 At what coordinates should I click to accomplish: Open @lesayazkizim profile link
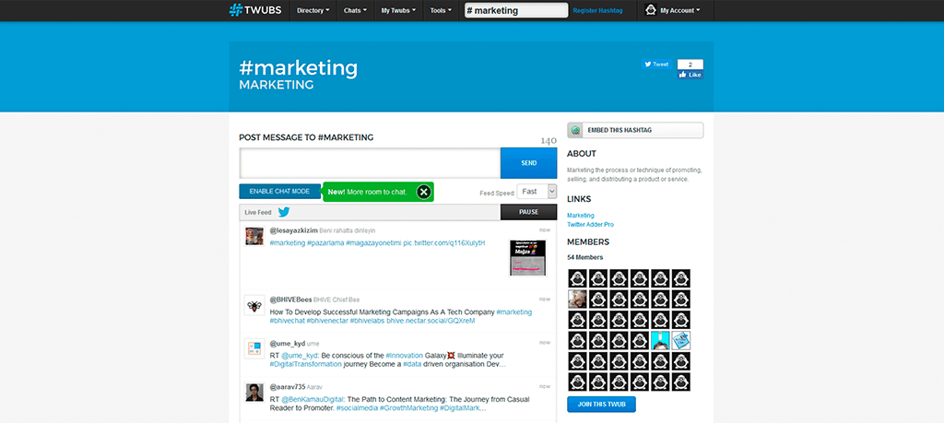point(293,230)
